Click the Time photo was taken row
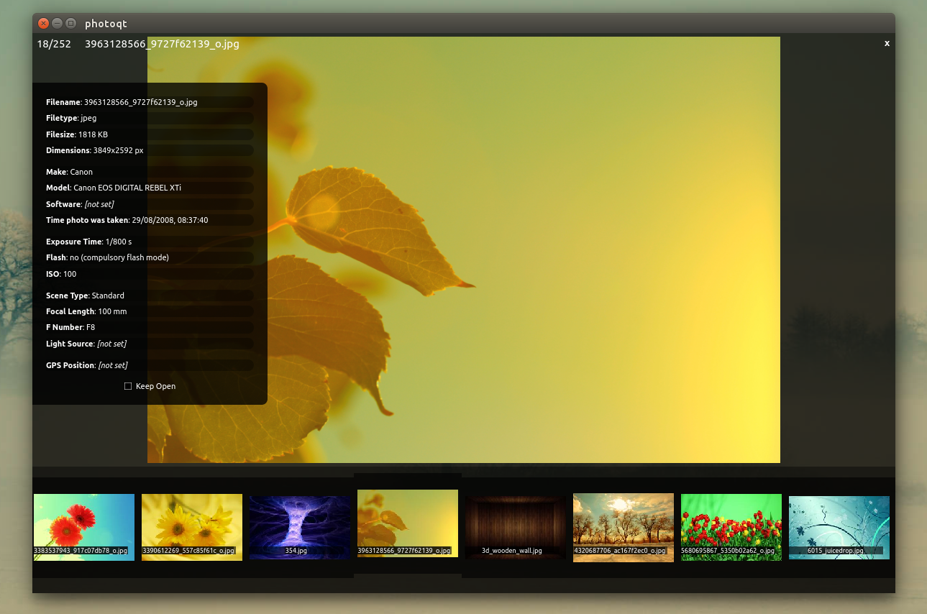Image resolution: width=927 pixels, height=614 pixels. click(x=150, y=220)
